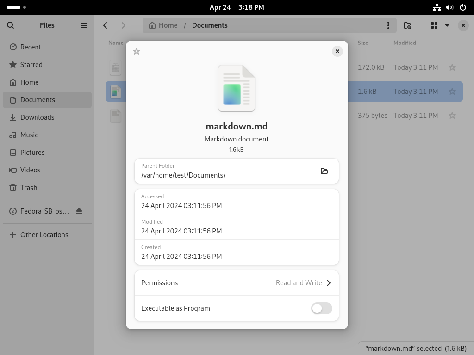
Task: Toggle the Executable as Program switch
Action: [322, 308]
